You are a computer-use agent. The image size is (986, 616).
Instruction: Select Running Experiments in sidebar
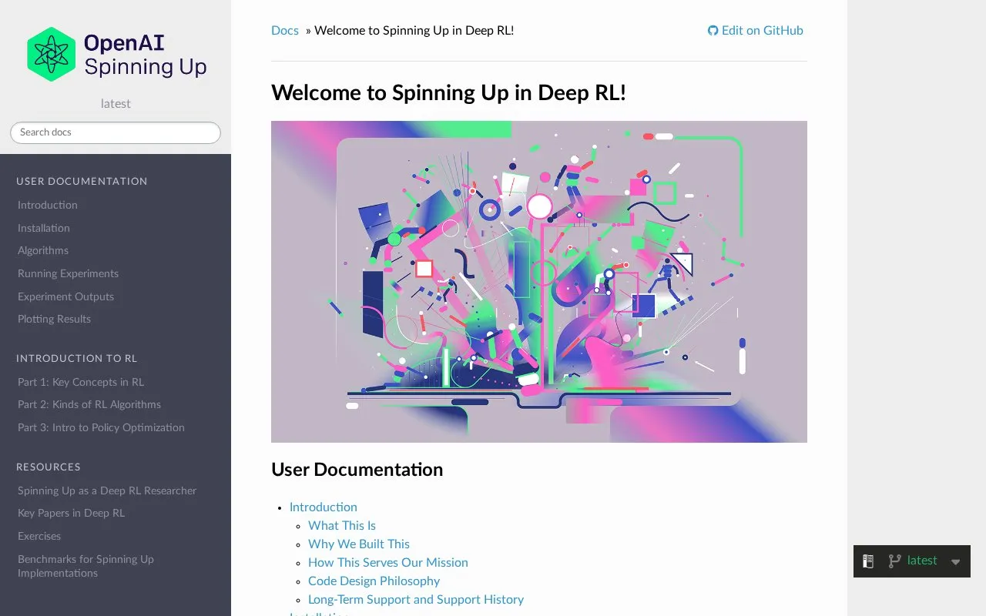point(69,273)
